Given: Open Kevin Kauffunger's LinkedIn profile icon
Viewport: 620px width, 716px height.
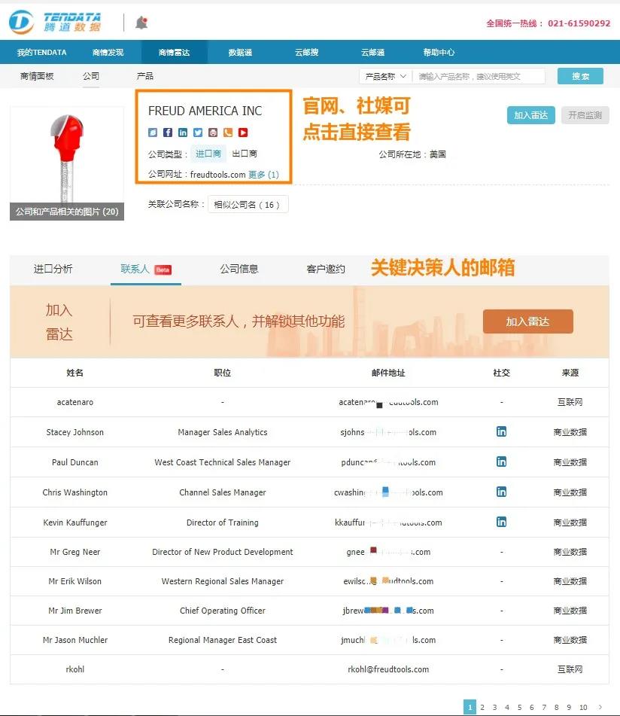Looking at the screenshot, I should pyautogui.click(x=501, y=522).
